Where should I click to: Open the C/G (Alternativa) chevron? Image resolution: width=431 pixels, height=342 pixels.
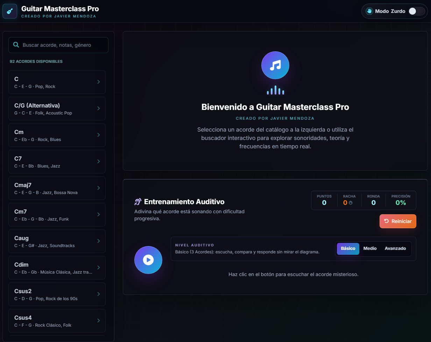99,108
